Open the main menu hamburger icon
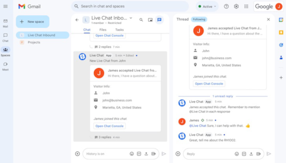The height and width of the screenshot is (163, 286). point(6,6)
